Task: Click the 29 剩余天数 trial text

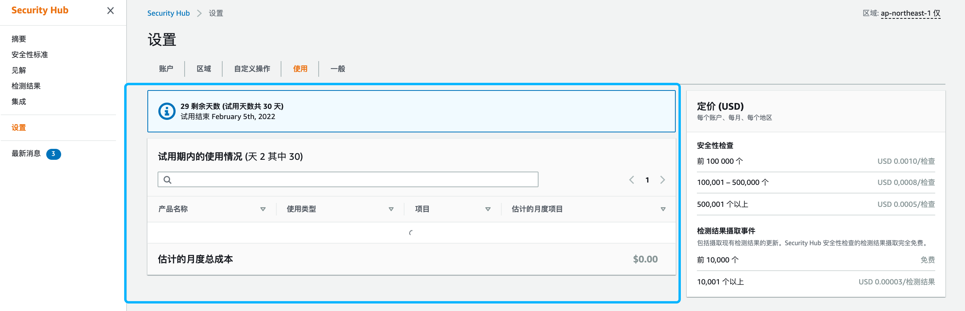Action: coord(200,106)
